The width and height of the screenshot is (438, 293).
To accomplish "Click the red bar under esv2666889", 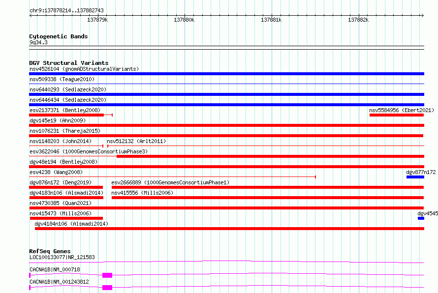I will tap(268, 187).
